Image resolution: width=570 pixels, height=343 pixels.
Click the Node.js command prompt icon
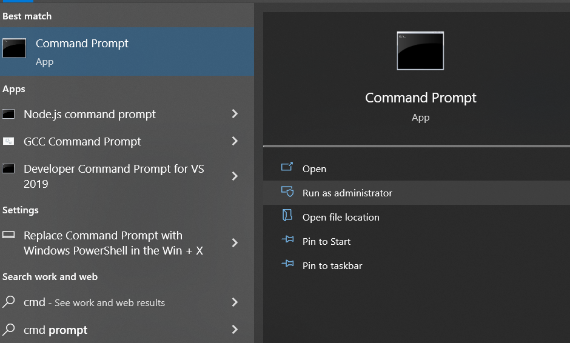8,114
